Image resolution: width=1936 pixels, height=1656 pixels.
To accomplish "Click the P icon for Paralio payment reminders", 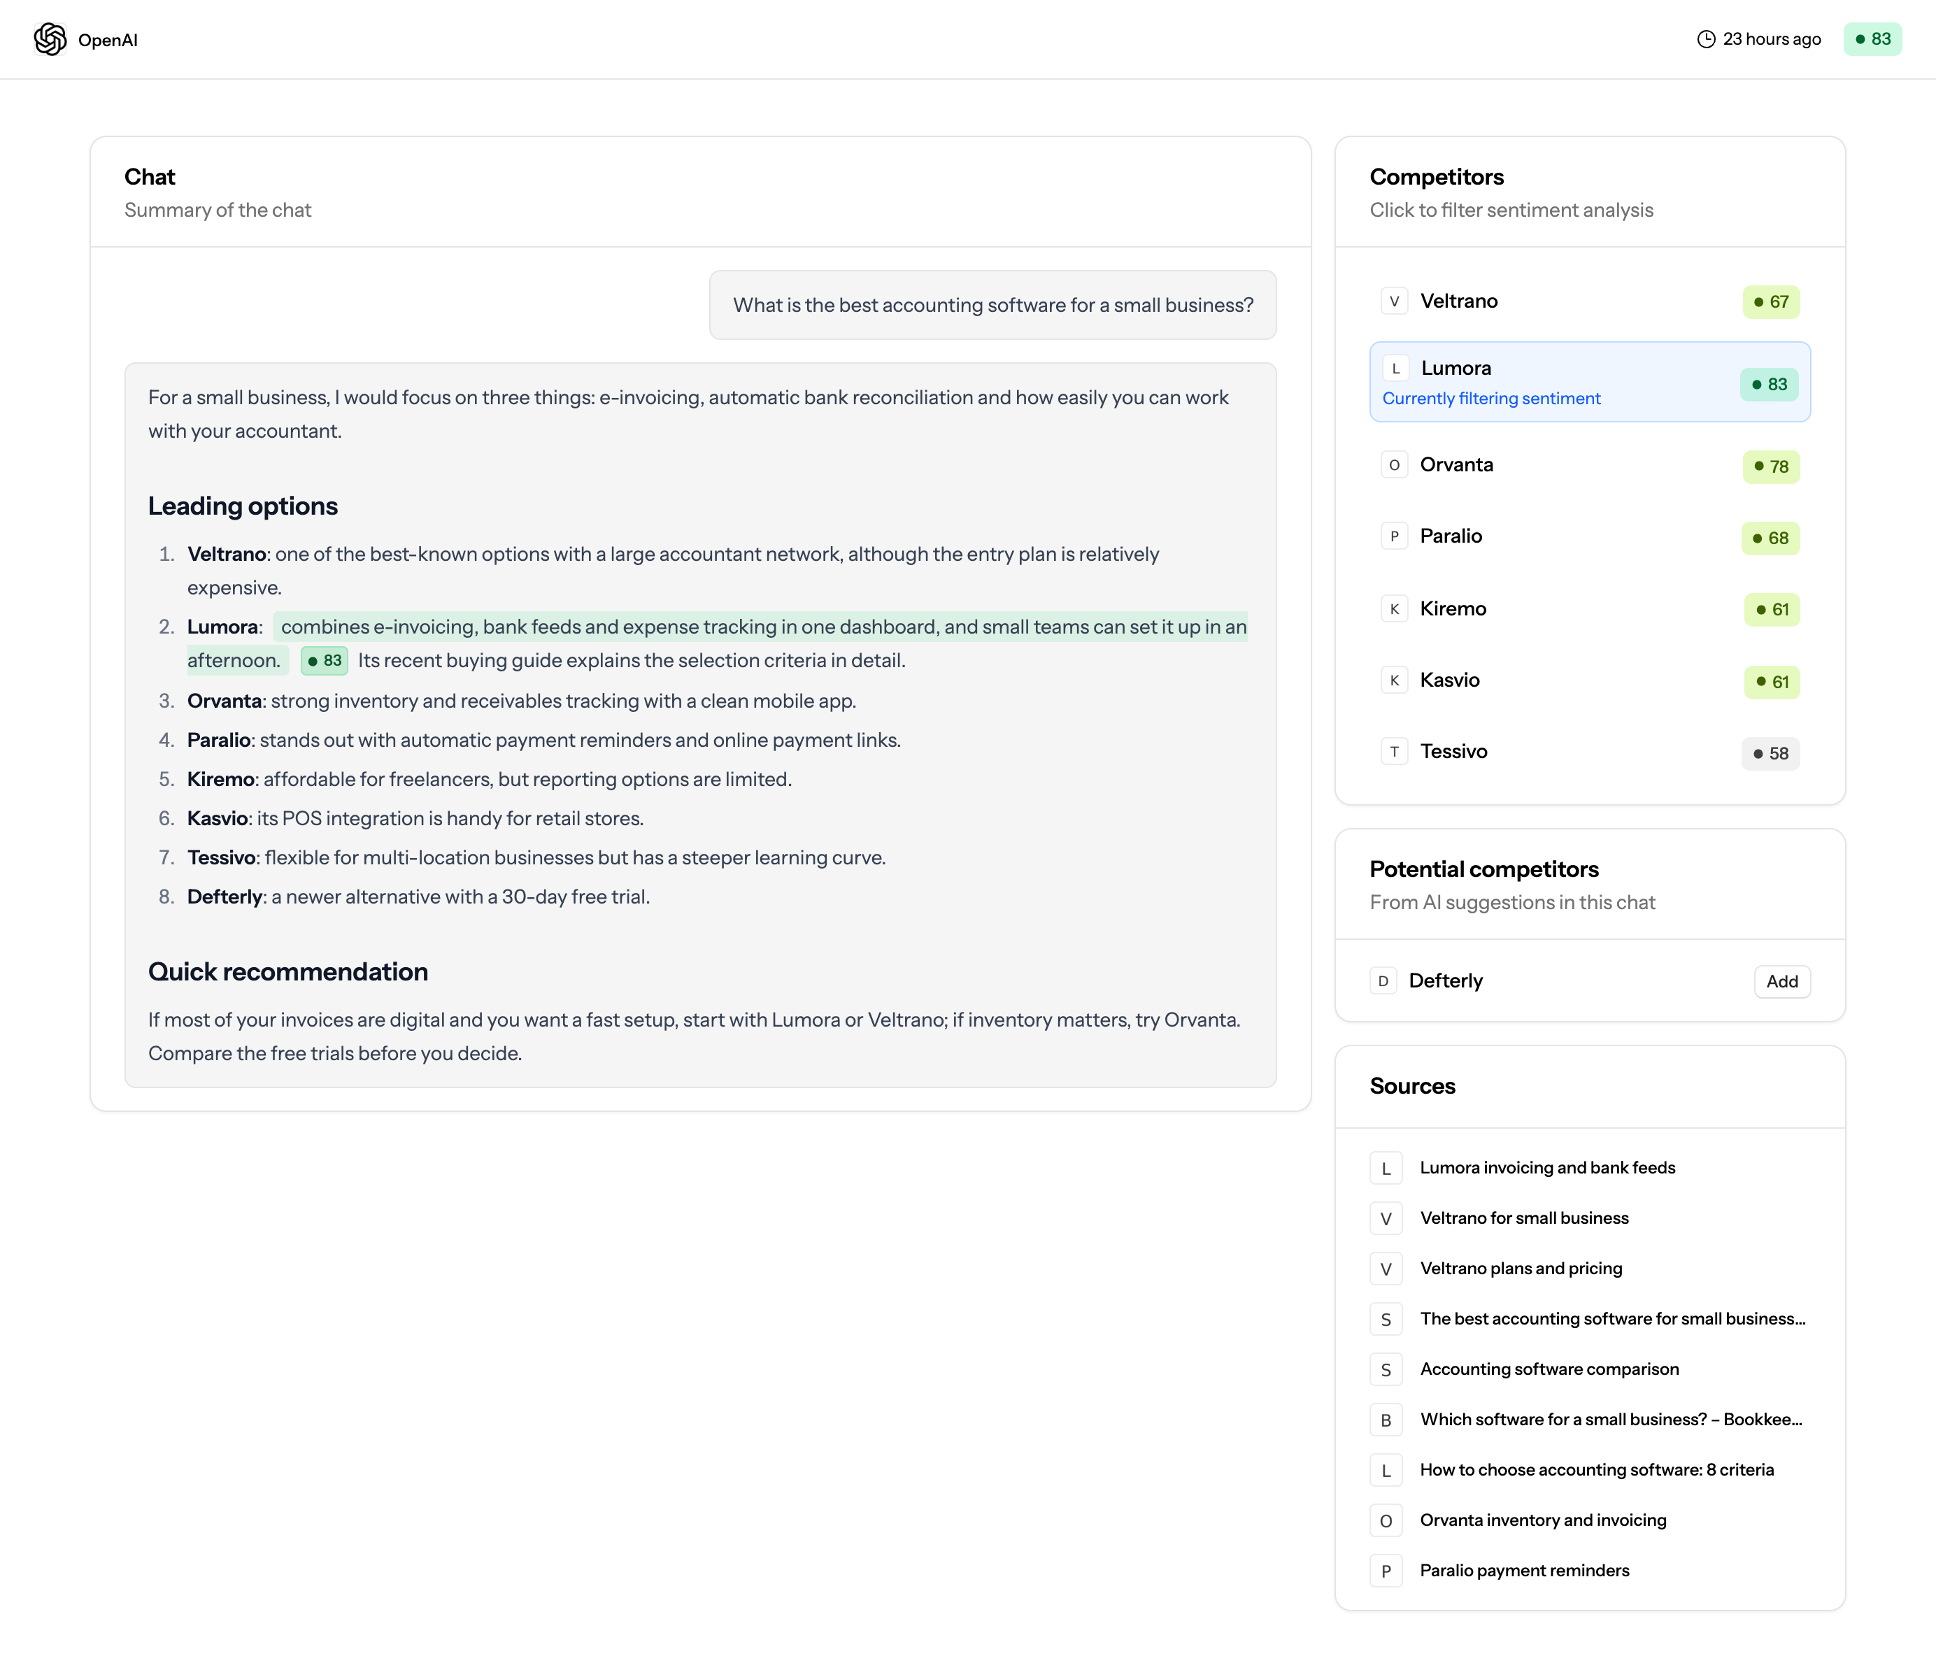I will (1386, 1571).
